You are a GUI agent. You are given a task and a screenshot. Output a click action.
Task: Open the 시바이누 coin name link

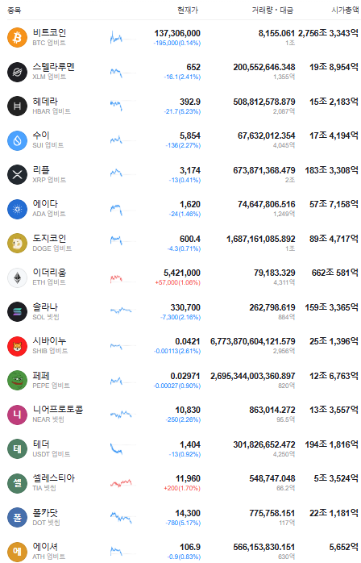[x=49, y=341]
